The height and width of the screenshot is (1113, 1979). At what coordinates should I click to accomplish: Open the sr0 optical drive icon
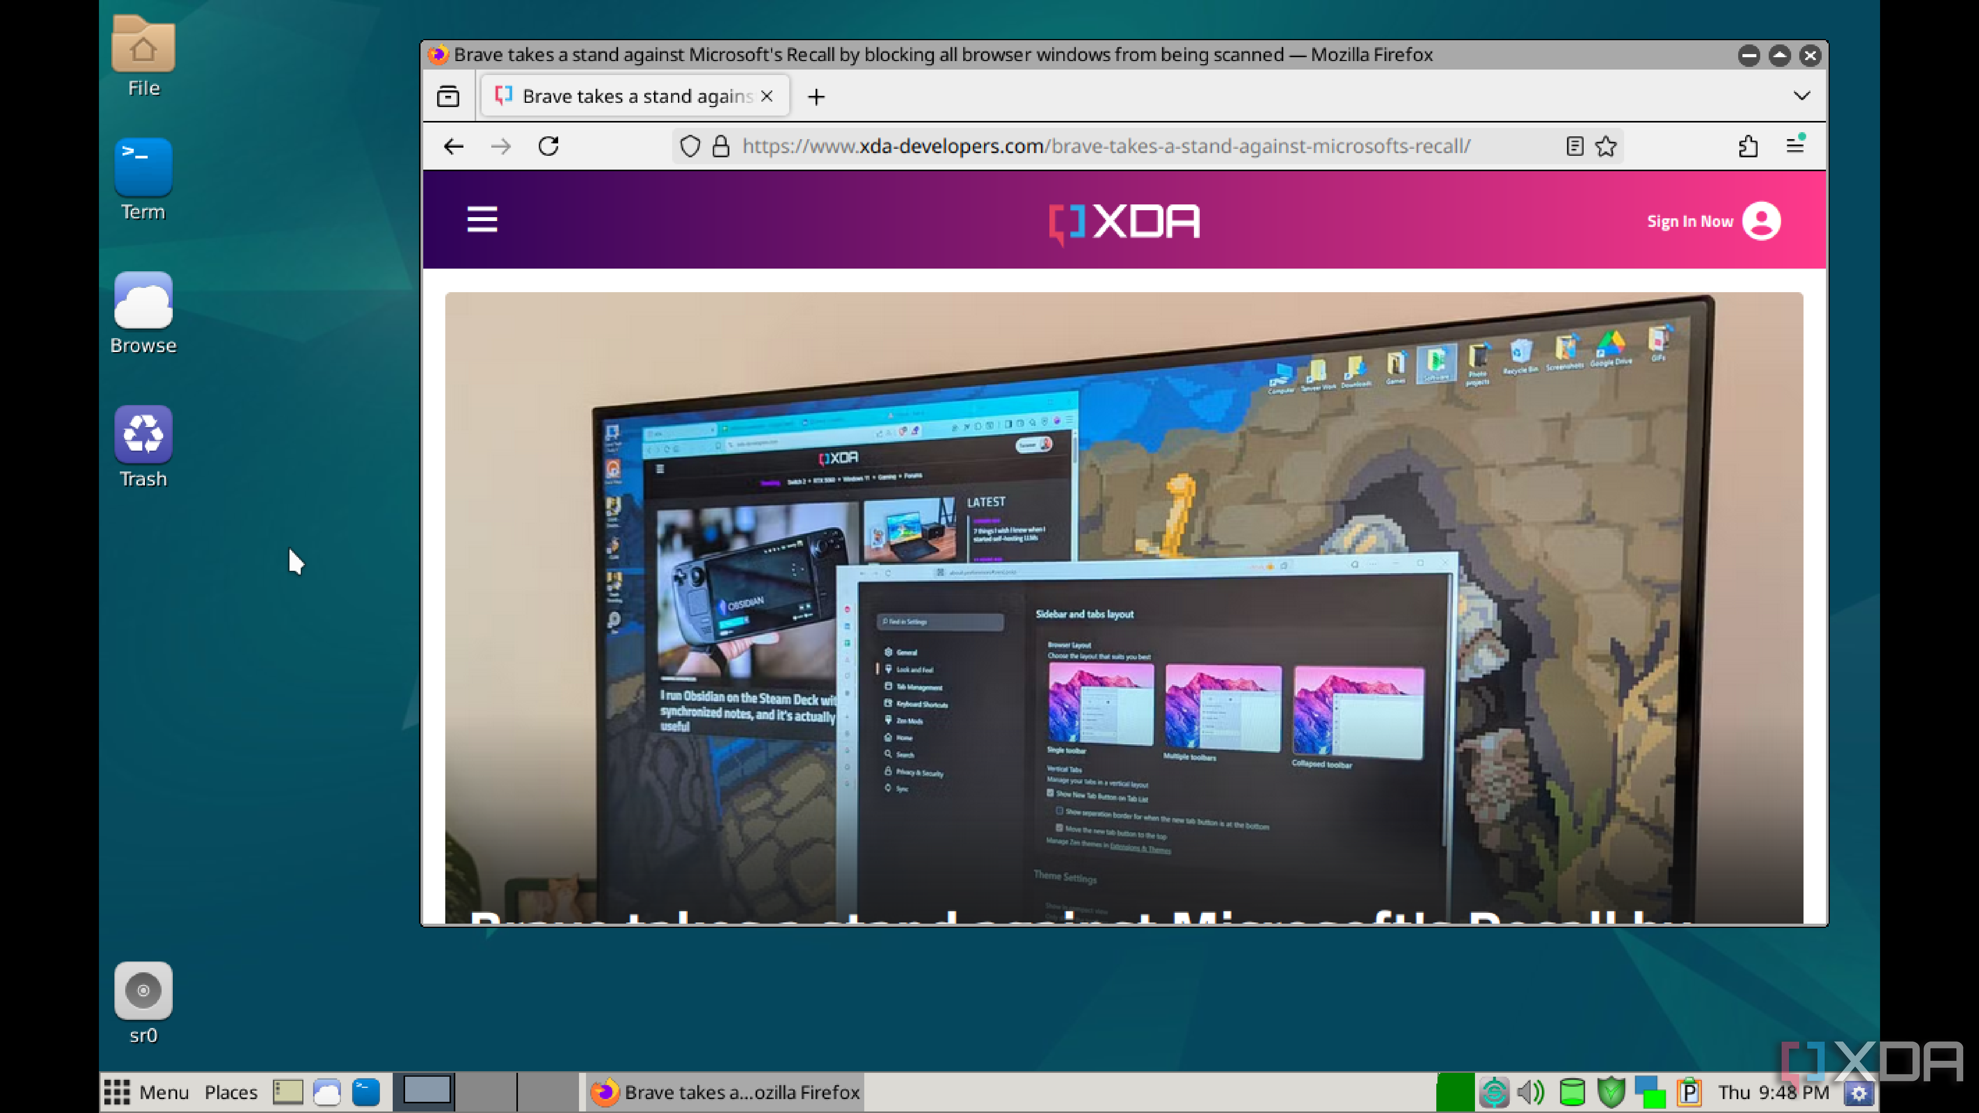[x=143, y=1003]
